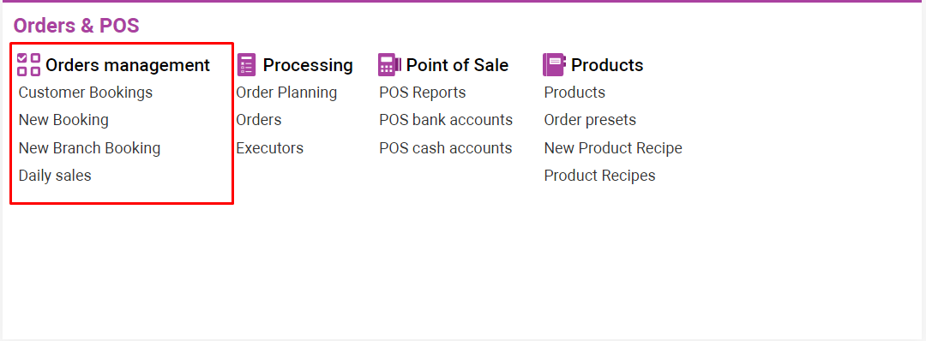Start a New Booking
The width and height of the screenshot is (926, 341).
63,120
